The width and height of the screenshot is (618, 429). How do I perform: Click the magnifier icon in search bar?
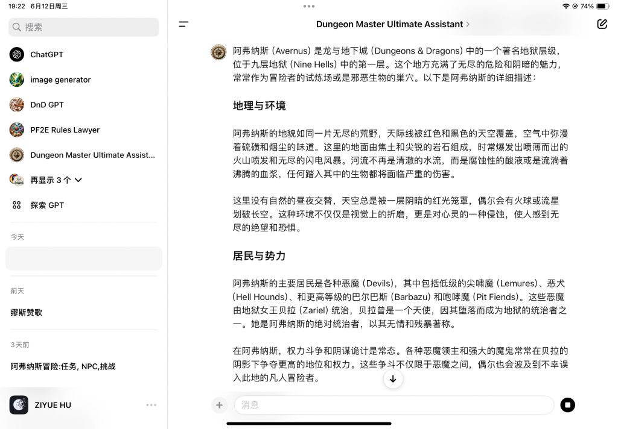16,27
